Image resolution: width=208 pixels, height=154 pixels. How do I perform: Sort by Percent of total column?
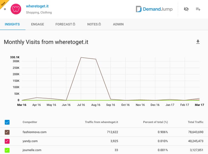tap(155, 122)
